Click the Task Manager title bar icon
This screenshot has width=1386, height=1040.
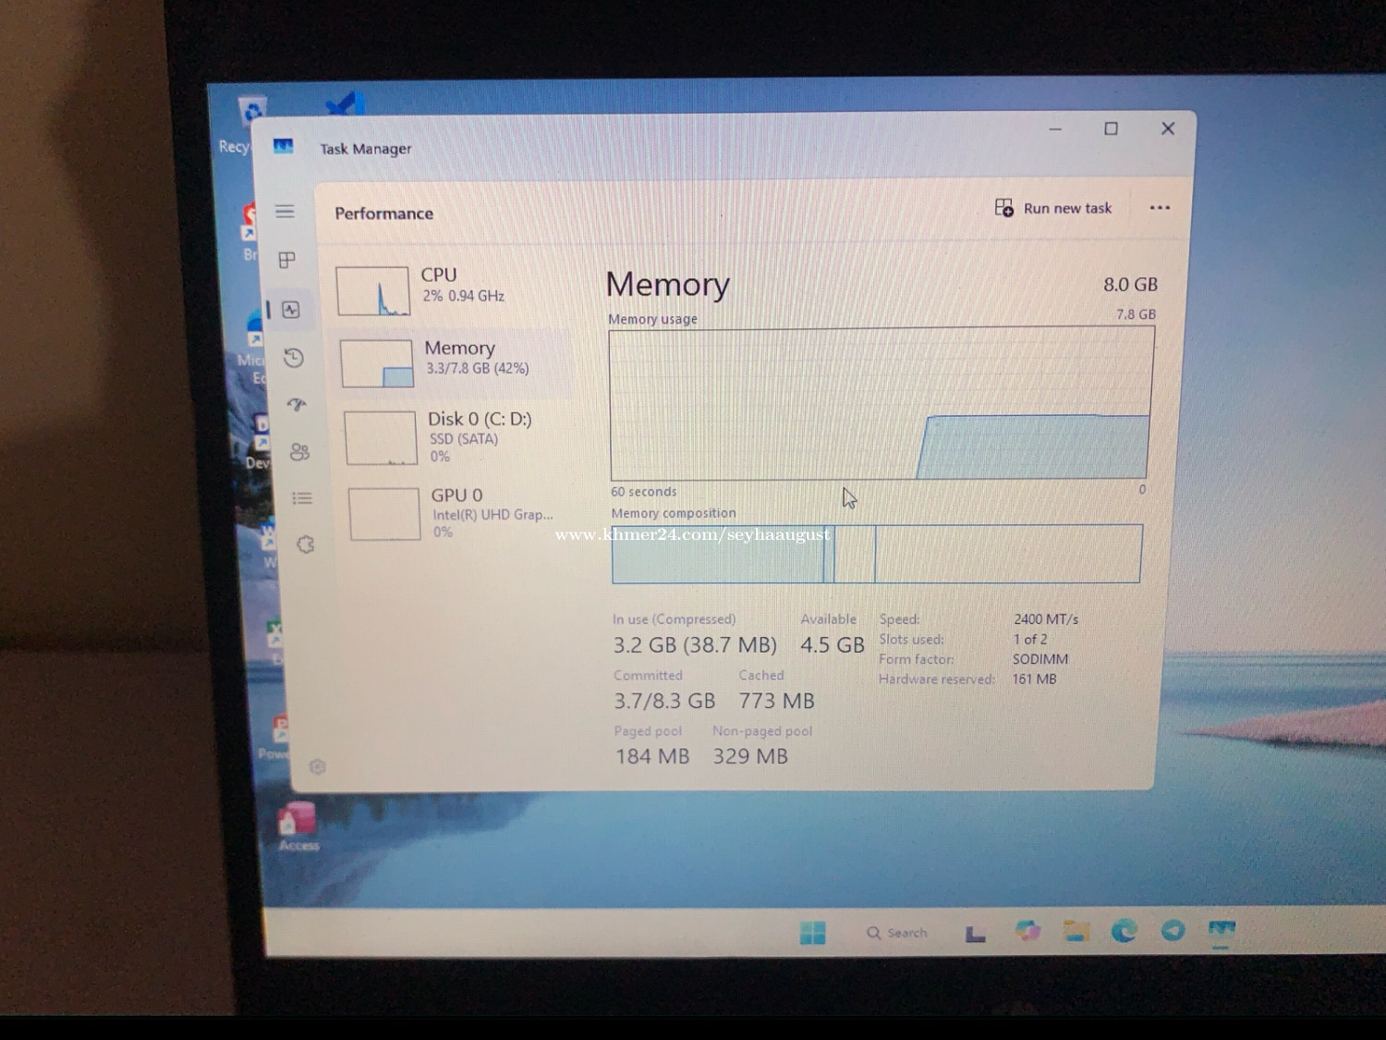tap(283, 146)
